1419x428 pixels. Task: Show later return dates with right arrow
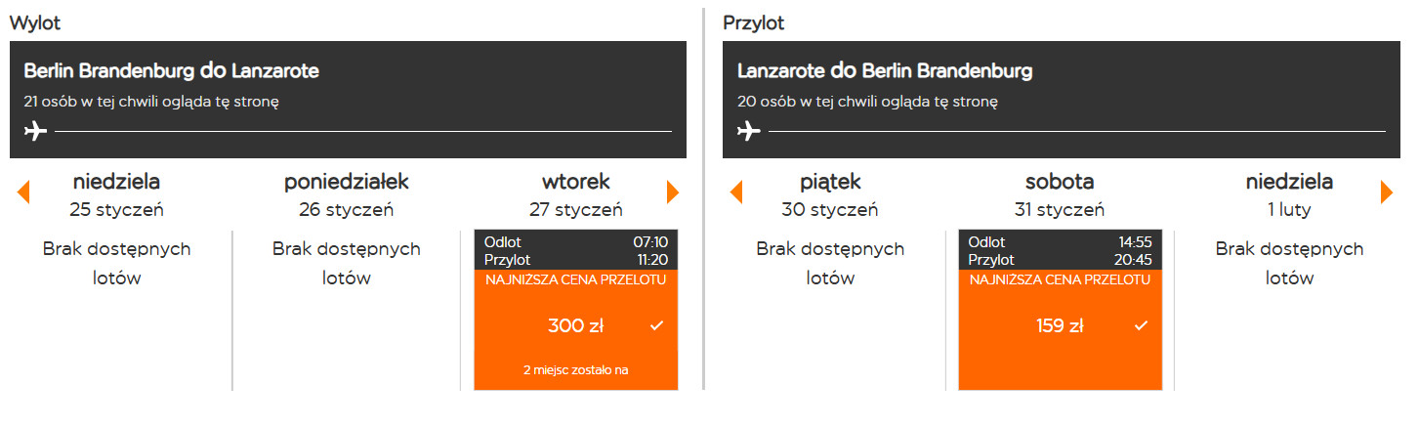[1386, 193]
